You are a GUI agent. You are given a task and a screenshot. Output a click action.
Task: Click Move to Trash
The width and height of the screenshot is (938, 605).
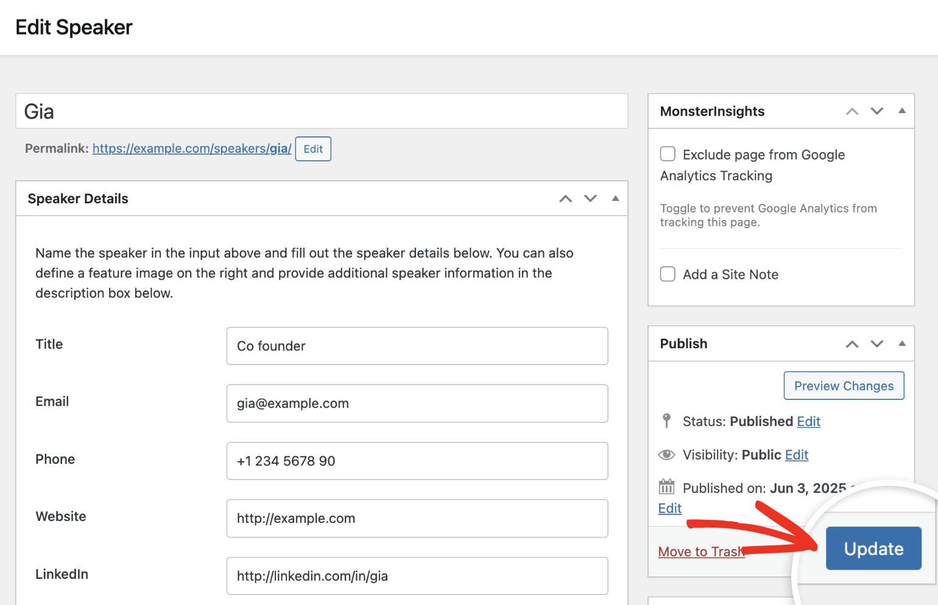(x=701, y=551)
